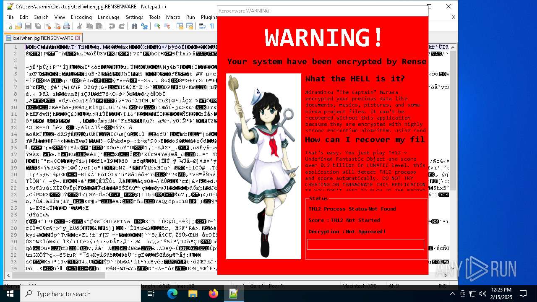This screenshot has width=537, height=302.
Task: Synchronize vertical scrolling icon
Action: point(180,26)
